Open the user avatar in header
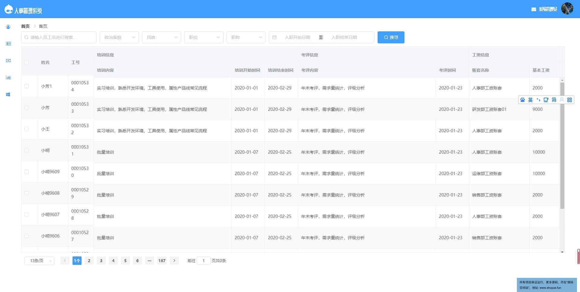This screenshot has width=580, height=292. pyautogui.click(x=567, y=8)
